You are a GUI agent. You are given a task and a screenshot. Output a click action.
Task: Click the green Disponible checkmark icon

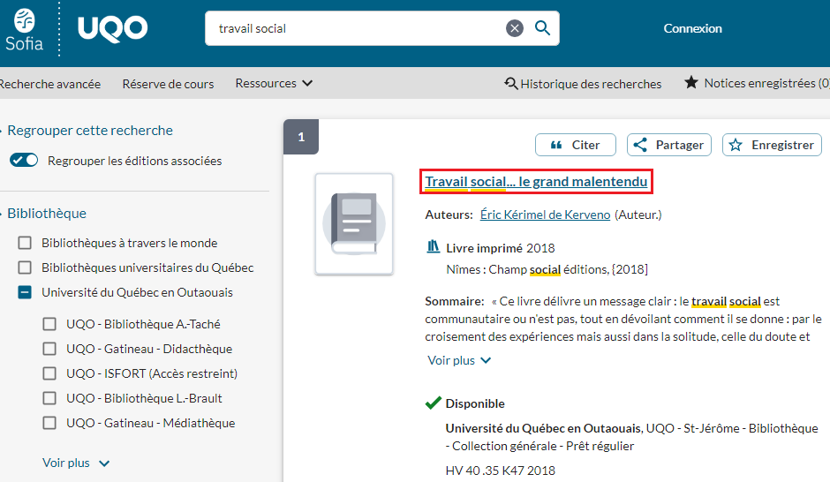433,403
